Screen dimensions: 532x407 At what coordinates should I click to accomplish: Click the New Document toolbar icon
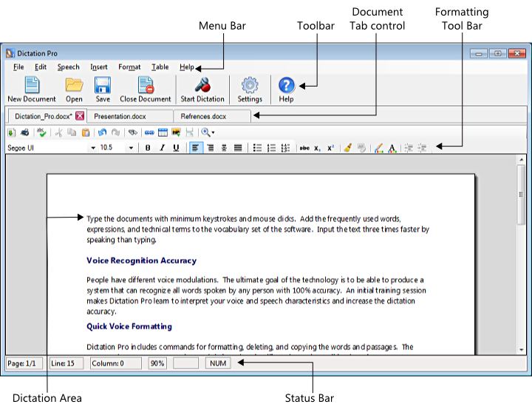(x=32, y=84)
